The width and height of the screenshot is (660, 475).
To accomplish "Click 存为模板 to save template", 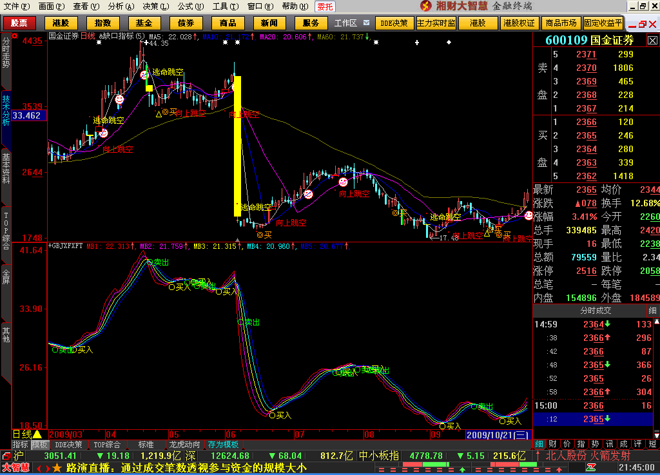I will pyautogui.click(x=224, y=445).
